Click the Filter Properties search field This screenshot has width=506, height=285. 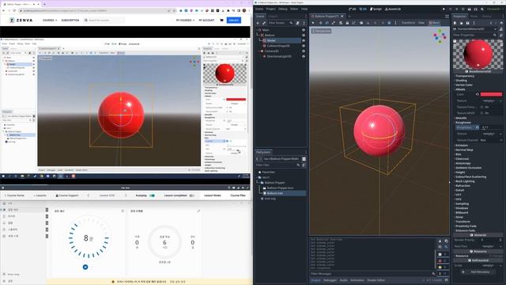(473, 35)
